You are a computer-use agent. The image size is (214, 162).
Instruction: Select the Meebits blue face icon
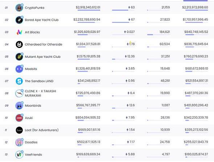(19, 69)
